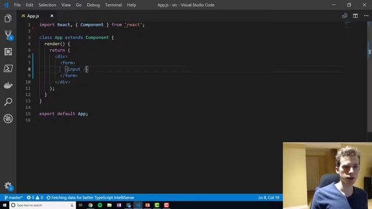This screenshot has height=209, width=372.
Task: Click the Ln 8, Col 19 cursor position
Action: 269,197
